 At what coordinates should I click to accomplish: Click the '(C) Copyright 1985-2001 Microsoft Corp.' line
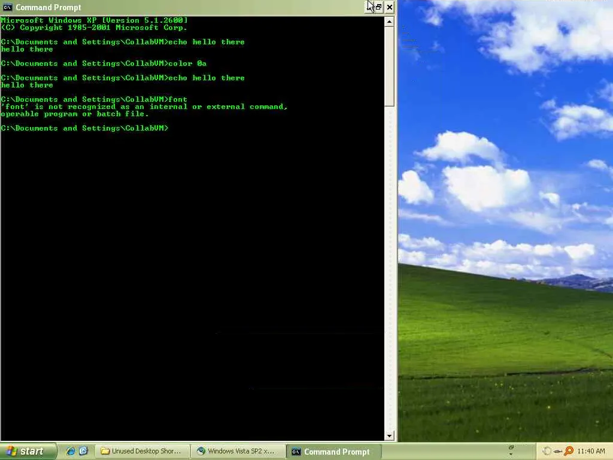click(94, 28)
